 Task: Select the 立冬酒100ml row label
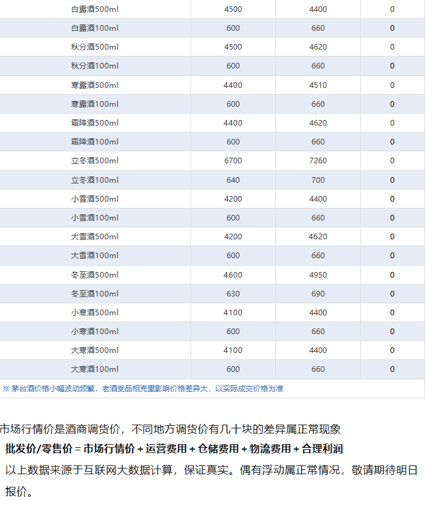click(95, 180)
